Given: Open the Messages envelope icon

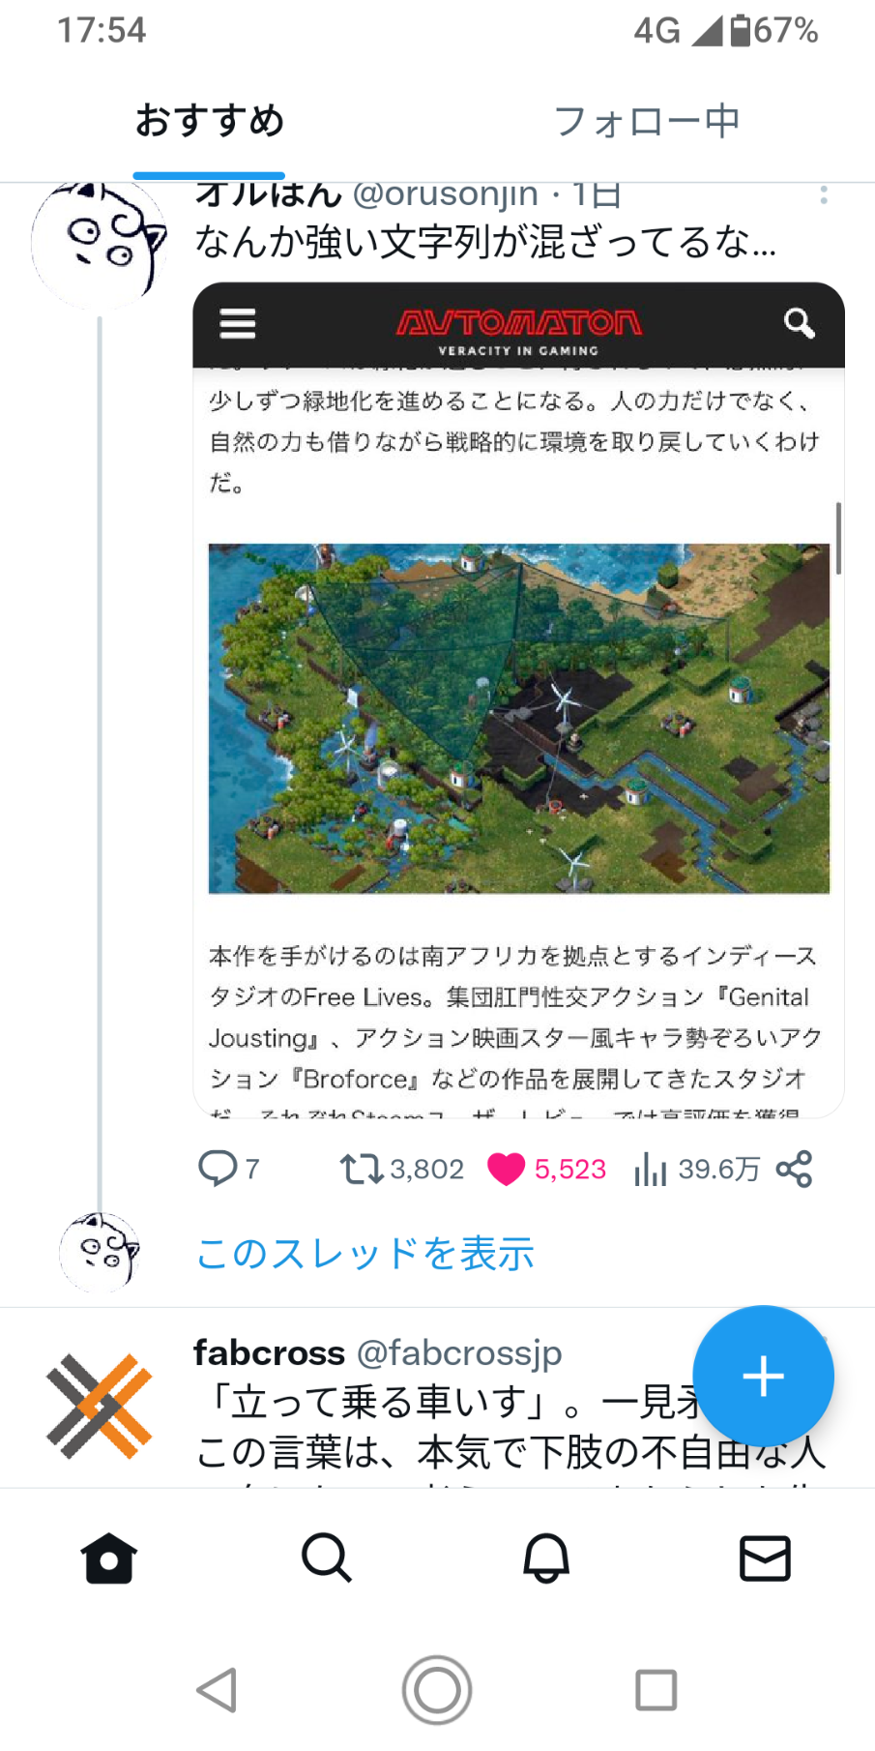Looking at the screenshot, I should (765, 1558).
